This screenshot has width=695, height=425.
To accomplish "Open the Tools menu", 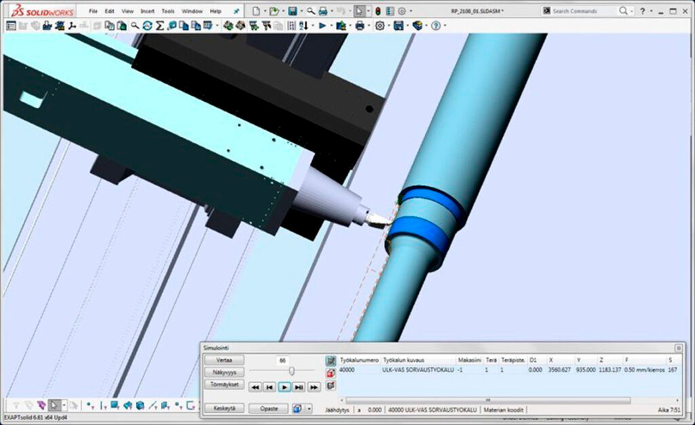I will coord(168,12).
